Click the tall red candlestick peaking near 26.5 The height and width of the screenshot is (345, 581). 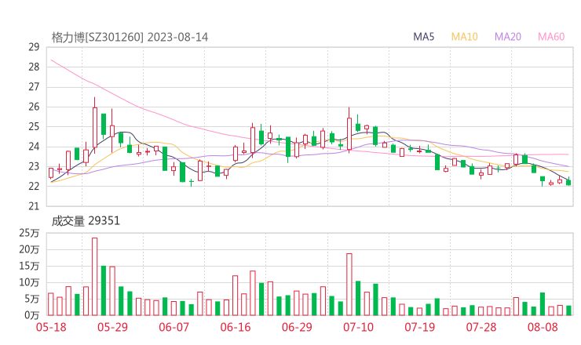pos(95,126)
